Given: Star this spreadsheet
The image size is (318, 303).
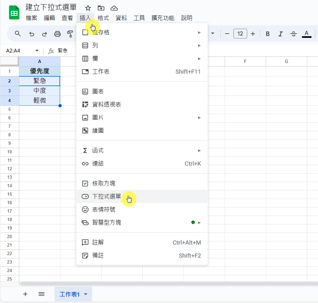Looking at the screenshot, I should [87, 8].
